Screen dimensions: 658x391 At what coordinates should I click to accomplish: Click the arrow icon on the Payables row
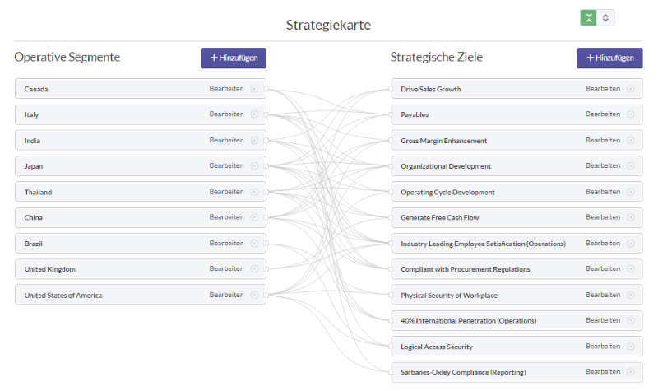point(630,114)
